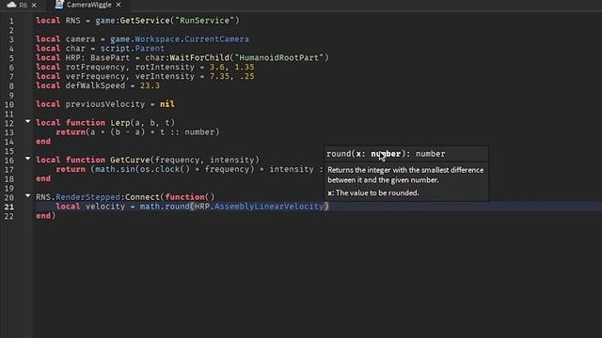Image resolution: width=602 pixels, height=338 pixels.
Task: Switch to the R6 tab
Action: pyautogui.click(x=23, y=5)
